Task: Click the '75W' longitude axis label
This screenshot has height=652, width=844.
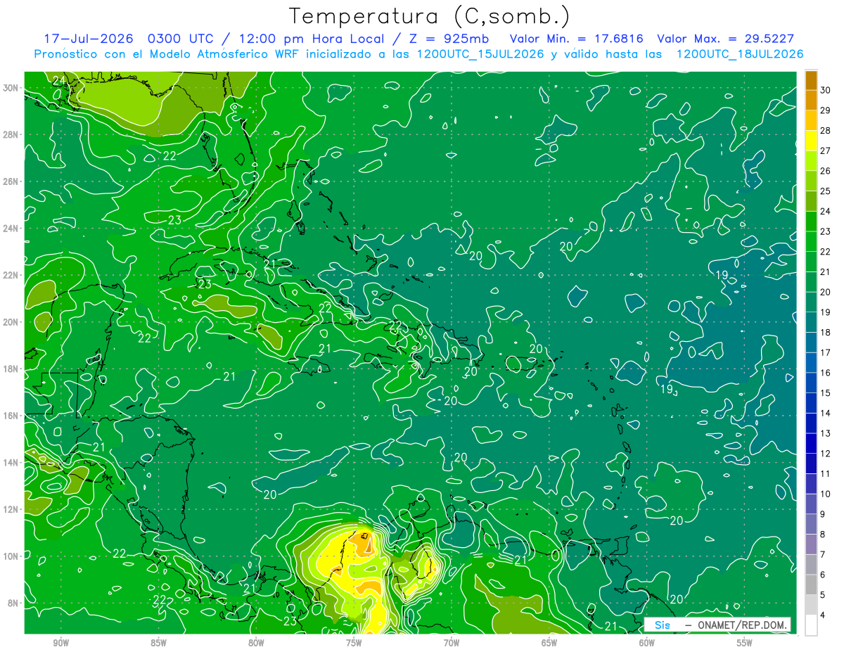Action: click(x=354, y=643)
